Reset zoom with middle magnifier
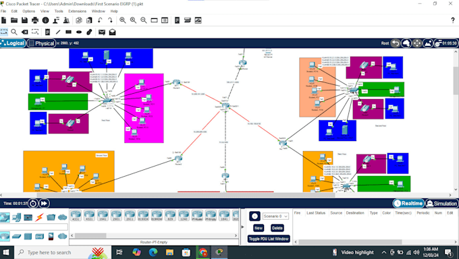 click(x=133, y=20)
